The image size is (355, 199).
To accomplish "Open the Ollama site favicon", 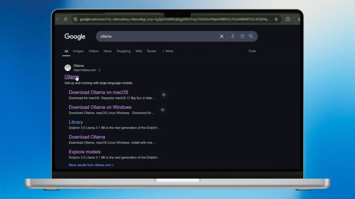I will click(68, 68).
